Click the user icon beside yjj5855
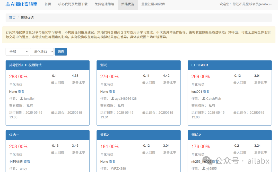The height and width of the screenshot is (172, 278). (x=204, y=168)
